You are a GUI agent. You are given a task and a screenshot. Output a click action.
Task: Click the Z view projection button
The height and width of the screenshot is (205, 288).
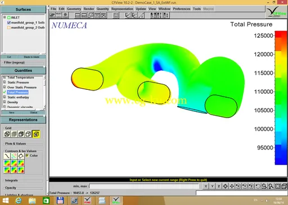[x=219, y=186]
